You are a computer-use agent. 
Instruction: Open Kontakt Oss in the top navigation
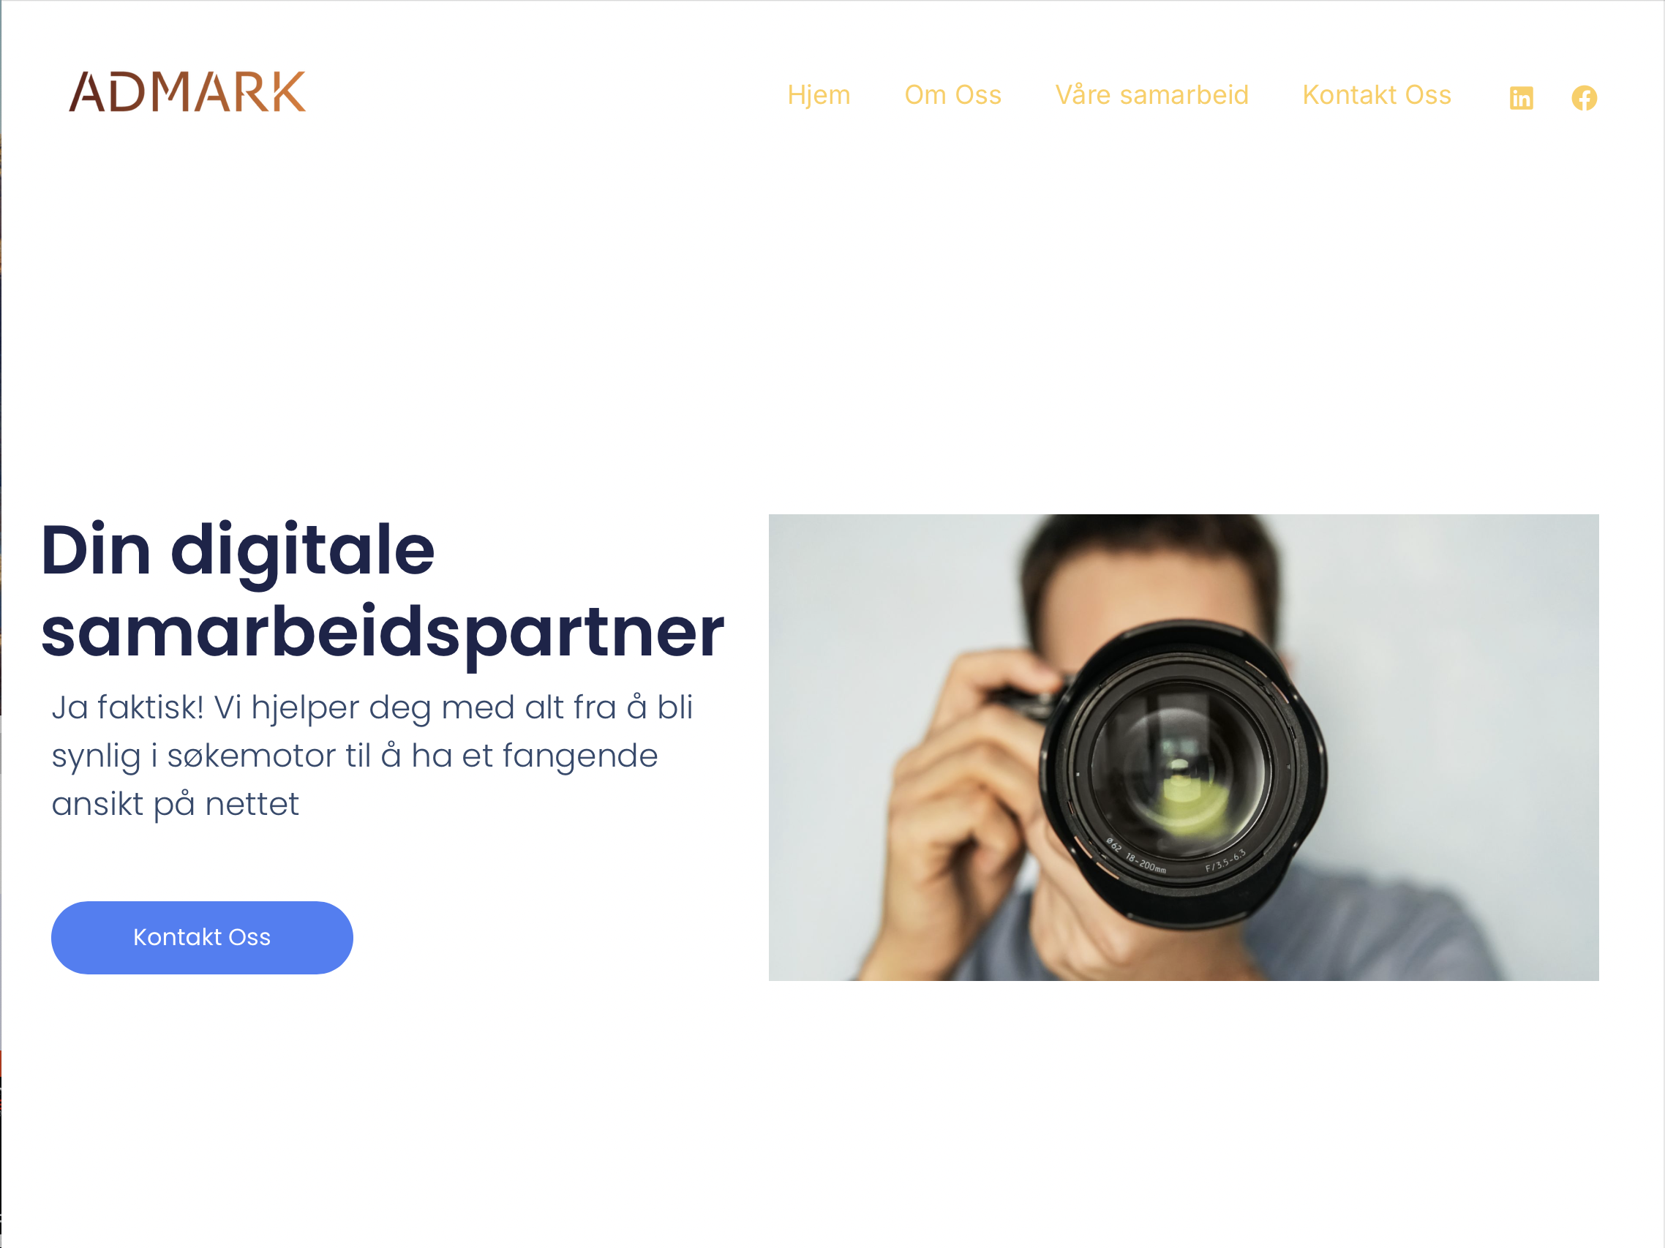[1376, 95]
